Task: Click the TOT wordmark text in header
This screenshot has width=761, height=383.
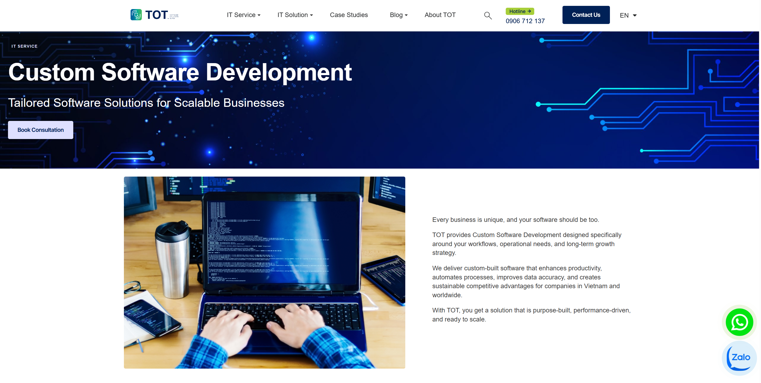Action: 157,15
